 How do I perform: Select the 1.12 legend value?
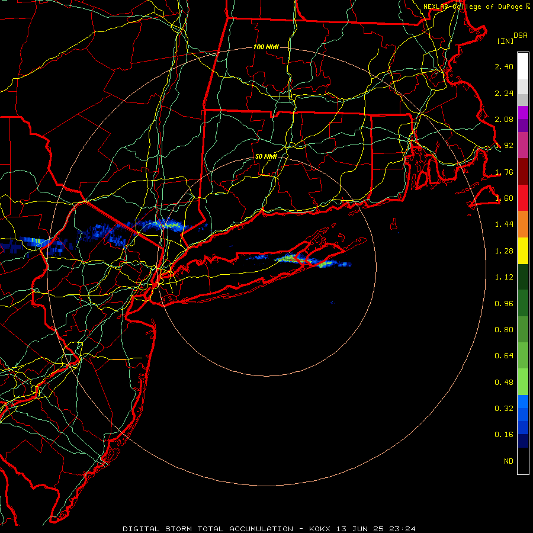coord(504,277)
